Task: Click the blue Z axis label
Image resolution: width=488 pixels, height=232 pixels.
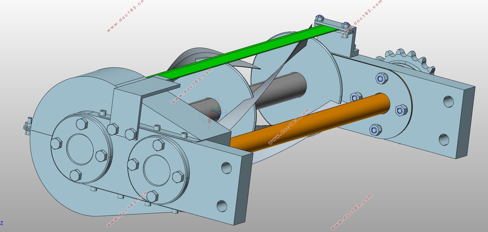Action: click(x=2, y=223)
